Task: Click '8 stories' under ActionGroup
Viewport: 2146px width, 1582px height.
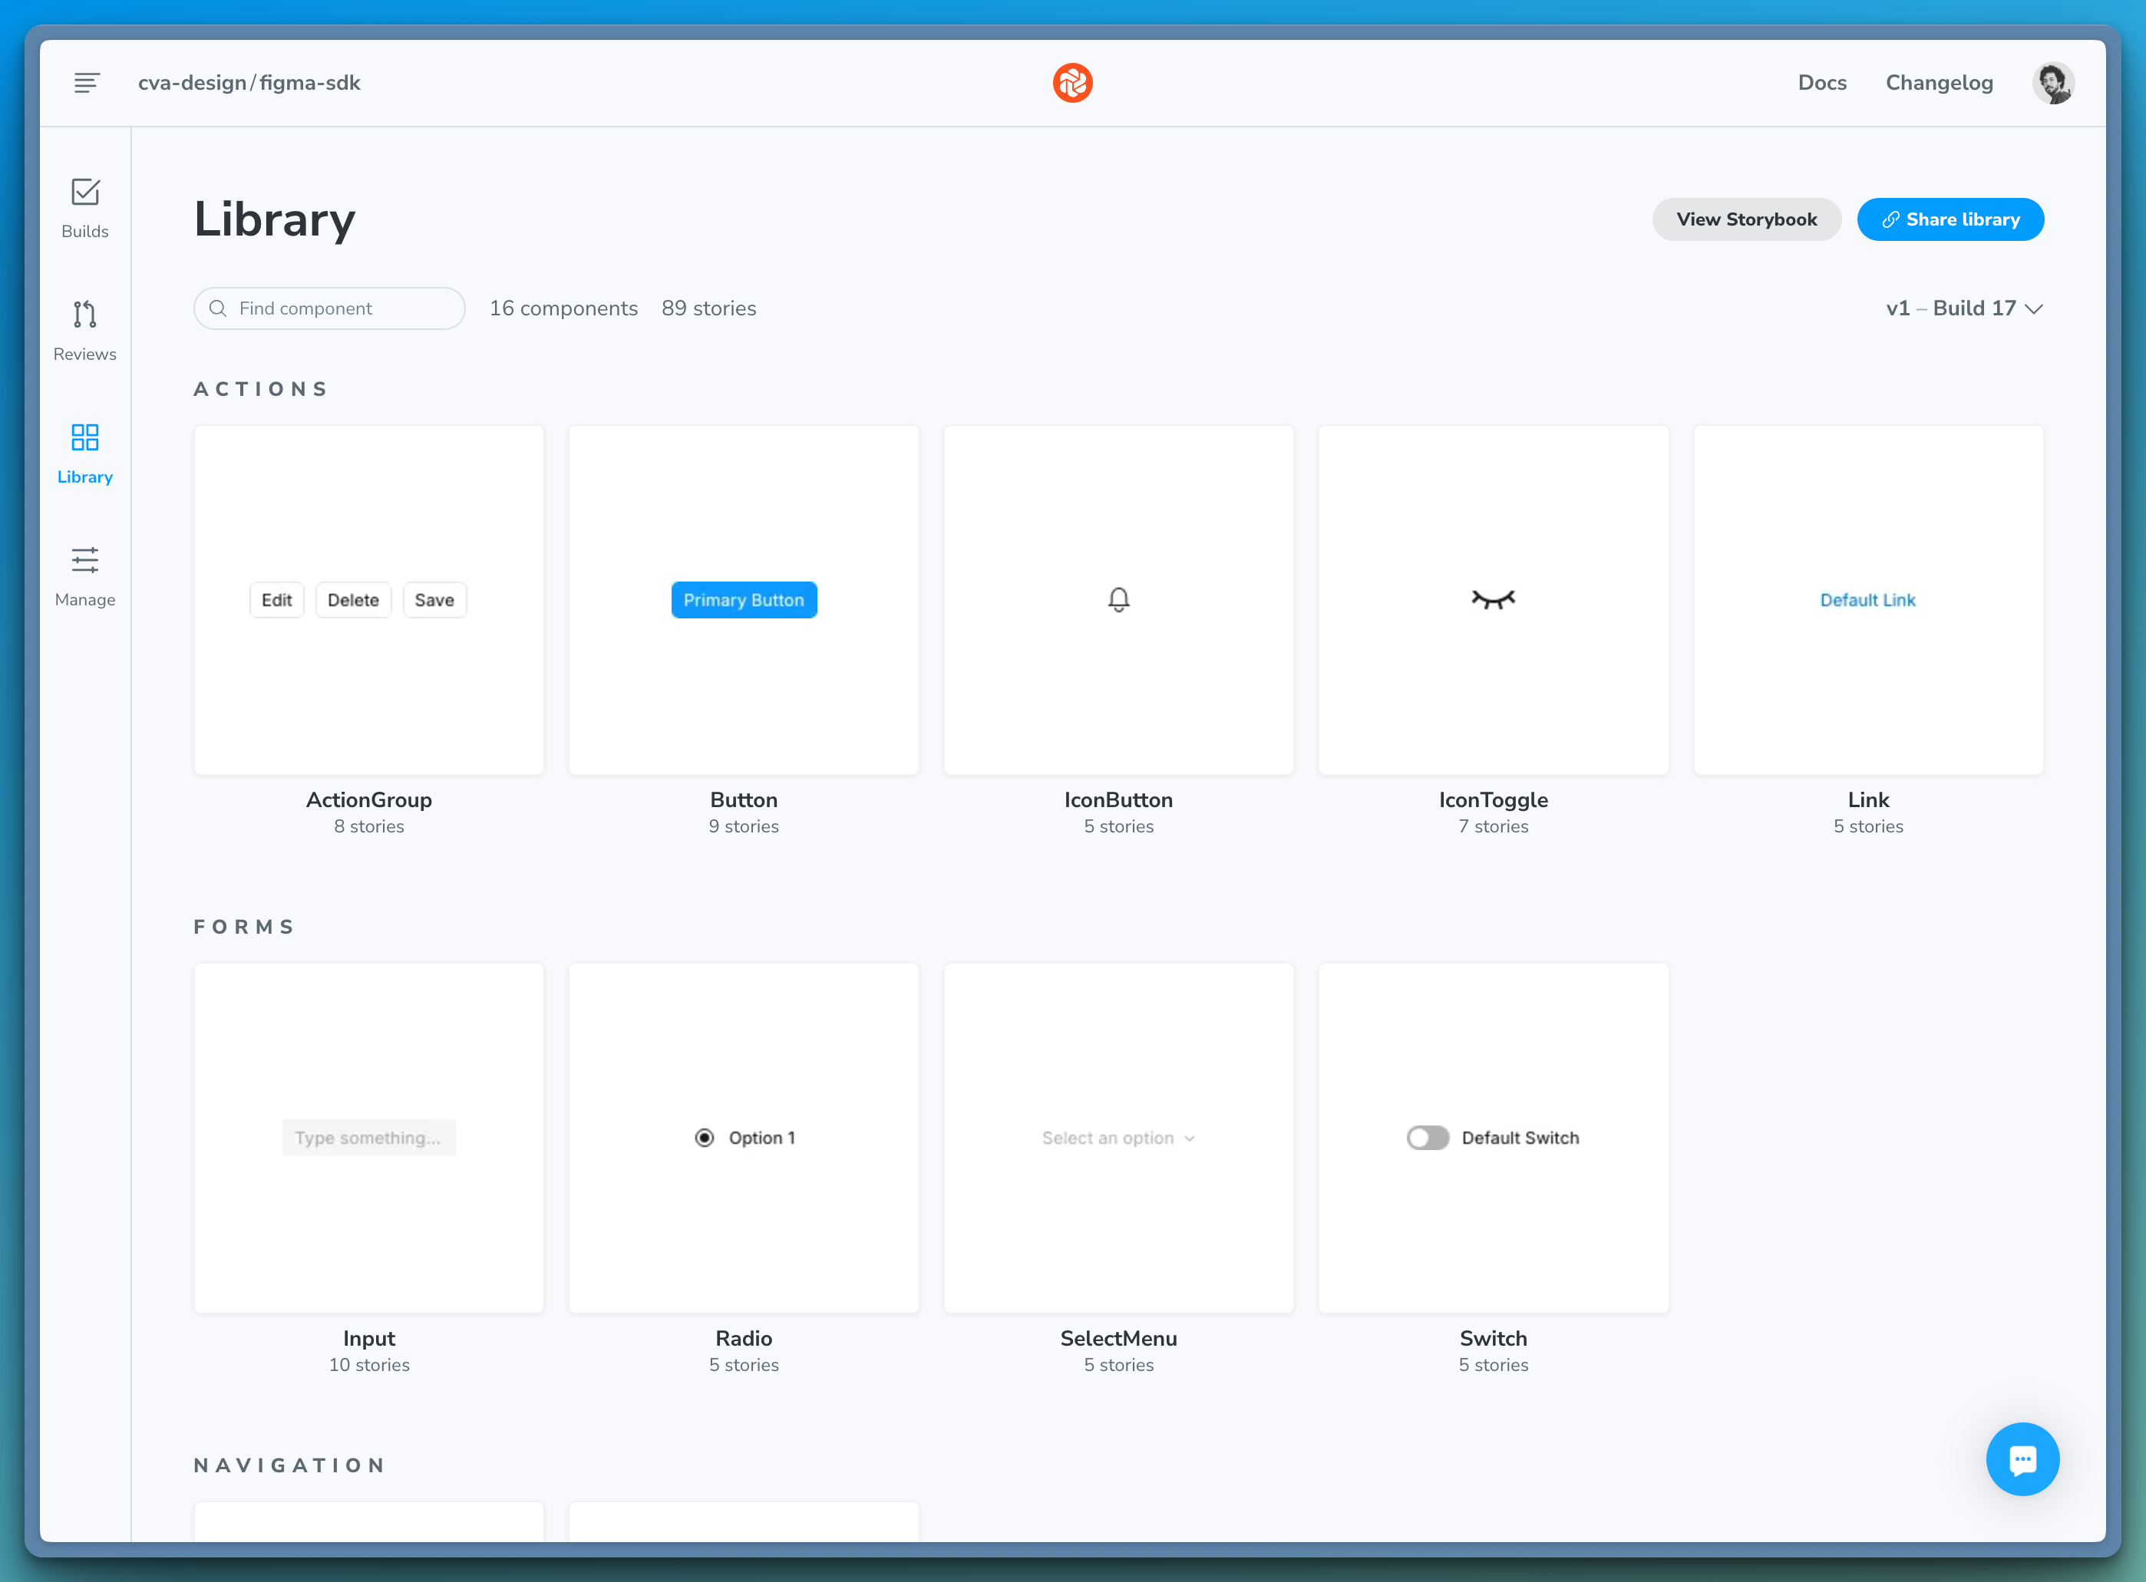Action: tap(369, 826)
